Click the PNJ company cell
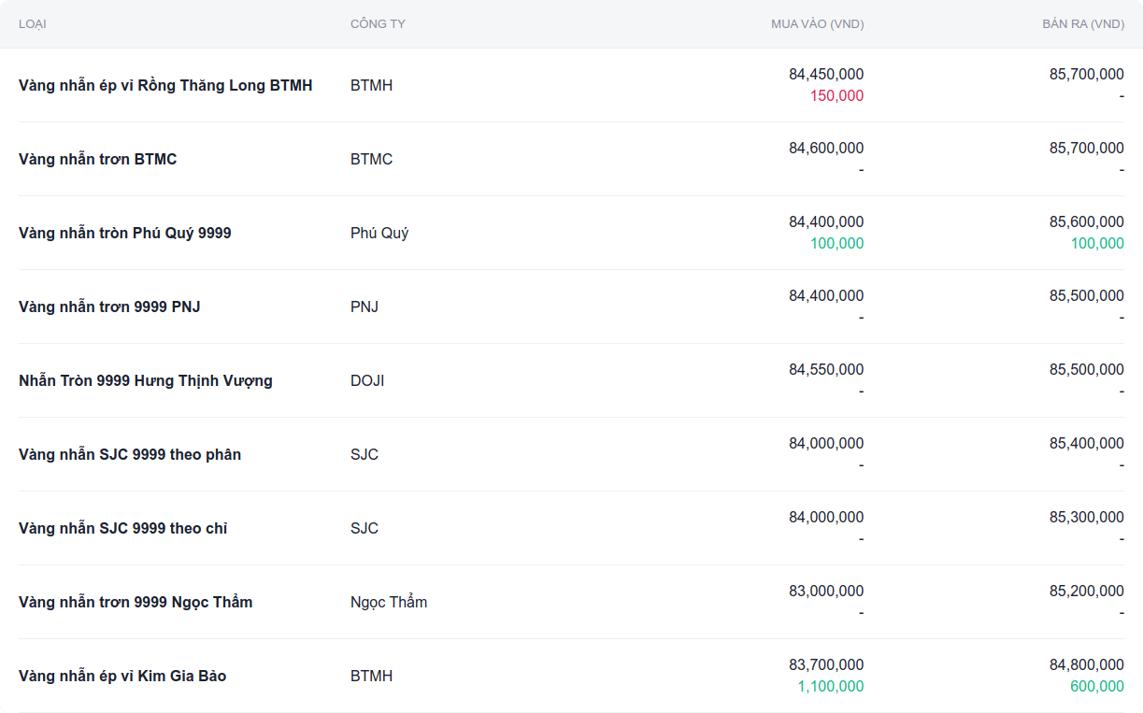This screenshot has height=713, width=1143. tap(364, 307)
